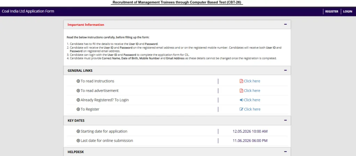Follow Click here link to Register
Viewport: 356px width, 156px height.
pyautogui.click(x=252, y=109)
